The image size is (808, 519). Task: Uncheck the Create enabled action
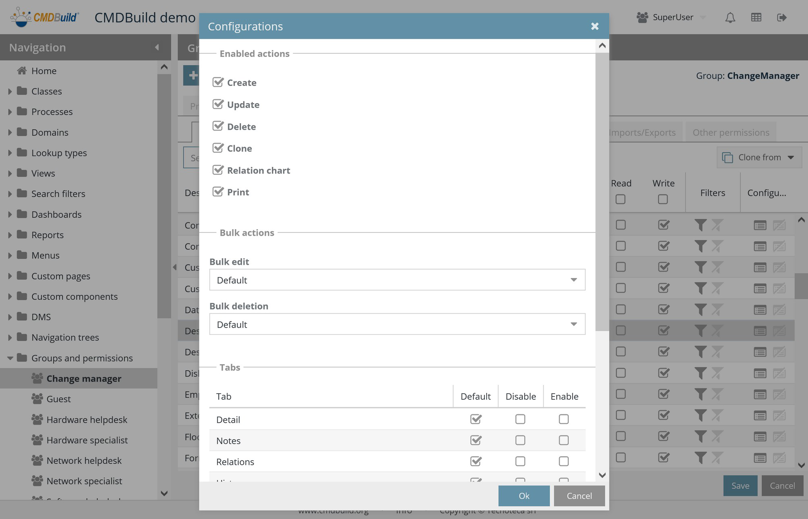pyautogui.click(x=218, y=82)
